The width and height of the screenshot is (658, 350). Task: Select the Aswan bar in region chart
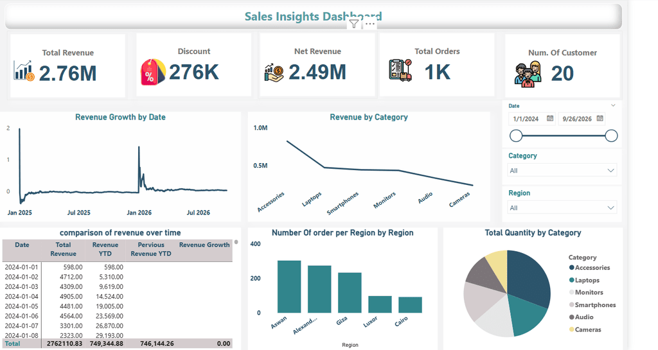(x=289, y=286)
